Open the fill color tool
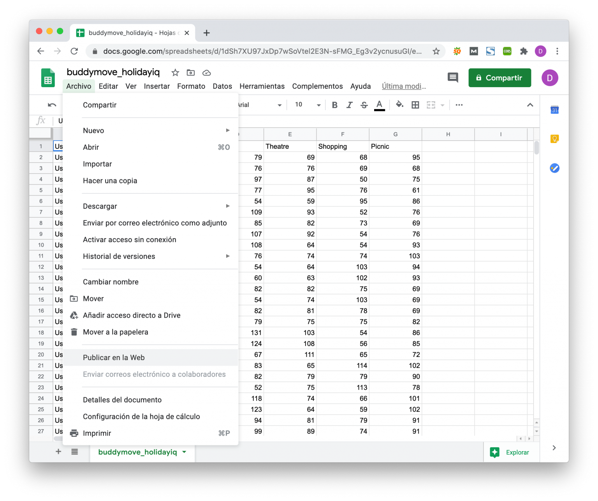The width and height of the screenshot is (598, 501). coord(399,105)
